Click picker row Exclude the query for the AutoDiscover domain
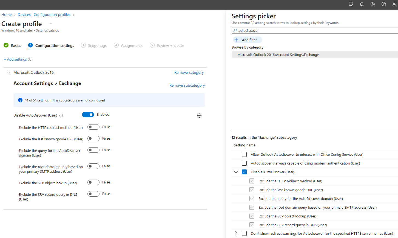This screenshot has height=238, width=398. point(315,199)
